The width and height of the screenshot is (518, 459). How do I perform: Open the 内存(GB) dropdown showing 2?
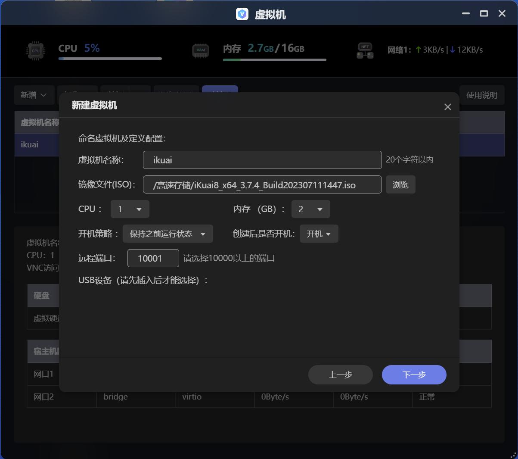coord(310,209)
